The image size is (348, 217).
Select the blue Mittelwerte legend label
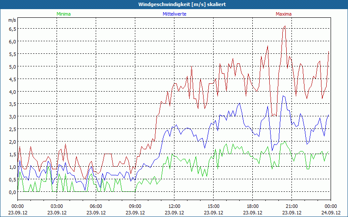tap(174, 14)
